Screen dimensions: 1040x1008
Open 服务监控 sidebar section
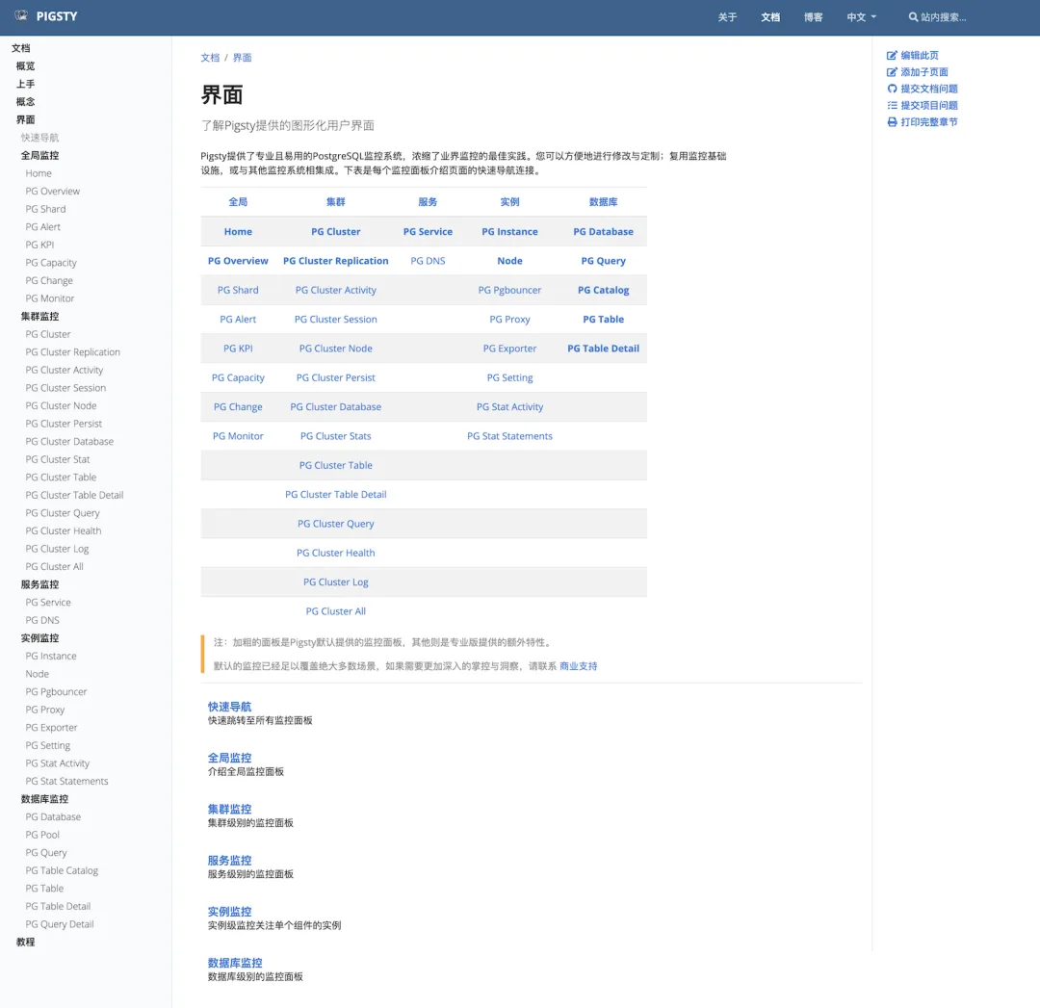point(39,584)
